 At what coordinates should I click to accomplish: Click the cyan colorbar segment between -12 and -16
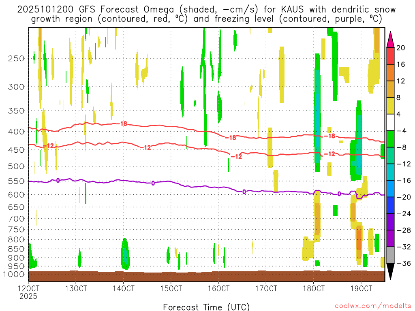pos(390,172)
